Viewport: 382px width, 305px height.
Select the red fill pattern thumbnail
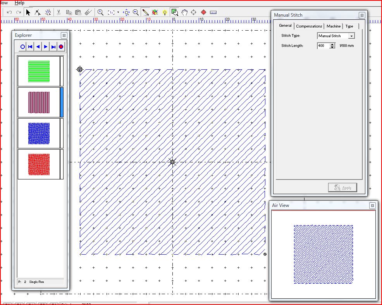point(39,164)
